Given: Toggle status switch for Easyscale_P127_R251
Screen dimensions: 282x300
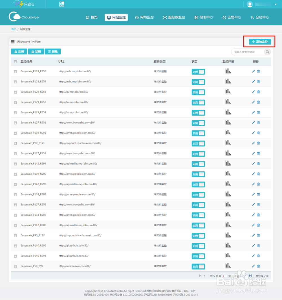Looking at the screenshot, I should 198,123.
